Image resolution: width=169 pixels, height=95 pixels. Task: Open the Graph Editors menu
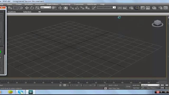[x=52, y=4]
